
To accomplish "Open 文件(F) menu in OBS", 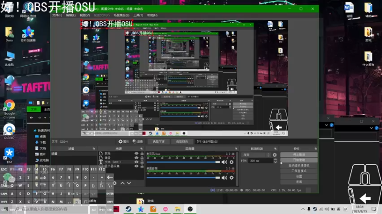I will (x=57, y=15).
